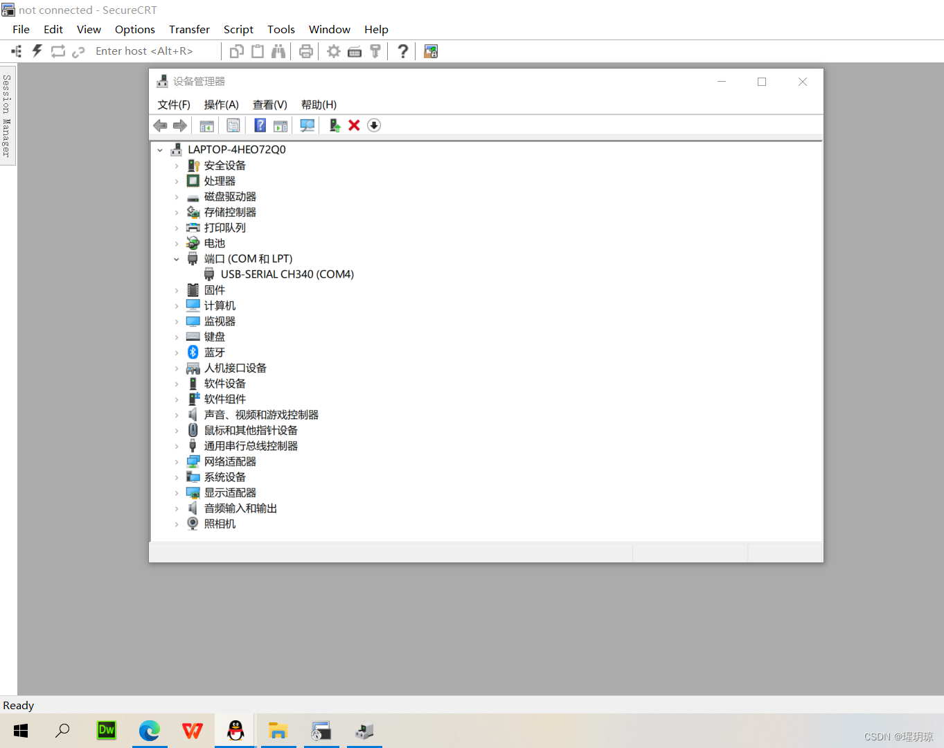Screen dimensions: 944x748
Task: Open Session Options gear icon
Action: (x=334, y=51)
